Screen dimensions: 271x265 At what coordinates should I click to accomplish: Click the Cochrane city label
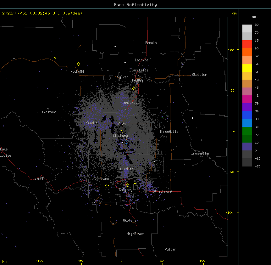(101, 179)
